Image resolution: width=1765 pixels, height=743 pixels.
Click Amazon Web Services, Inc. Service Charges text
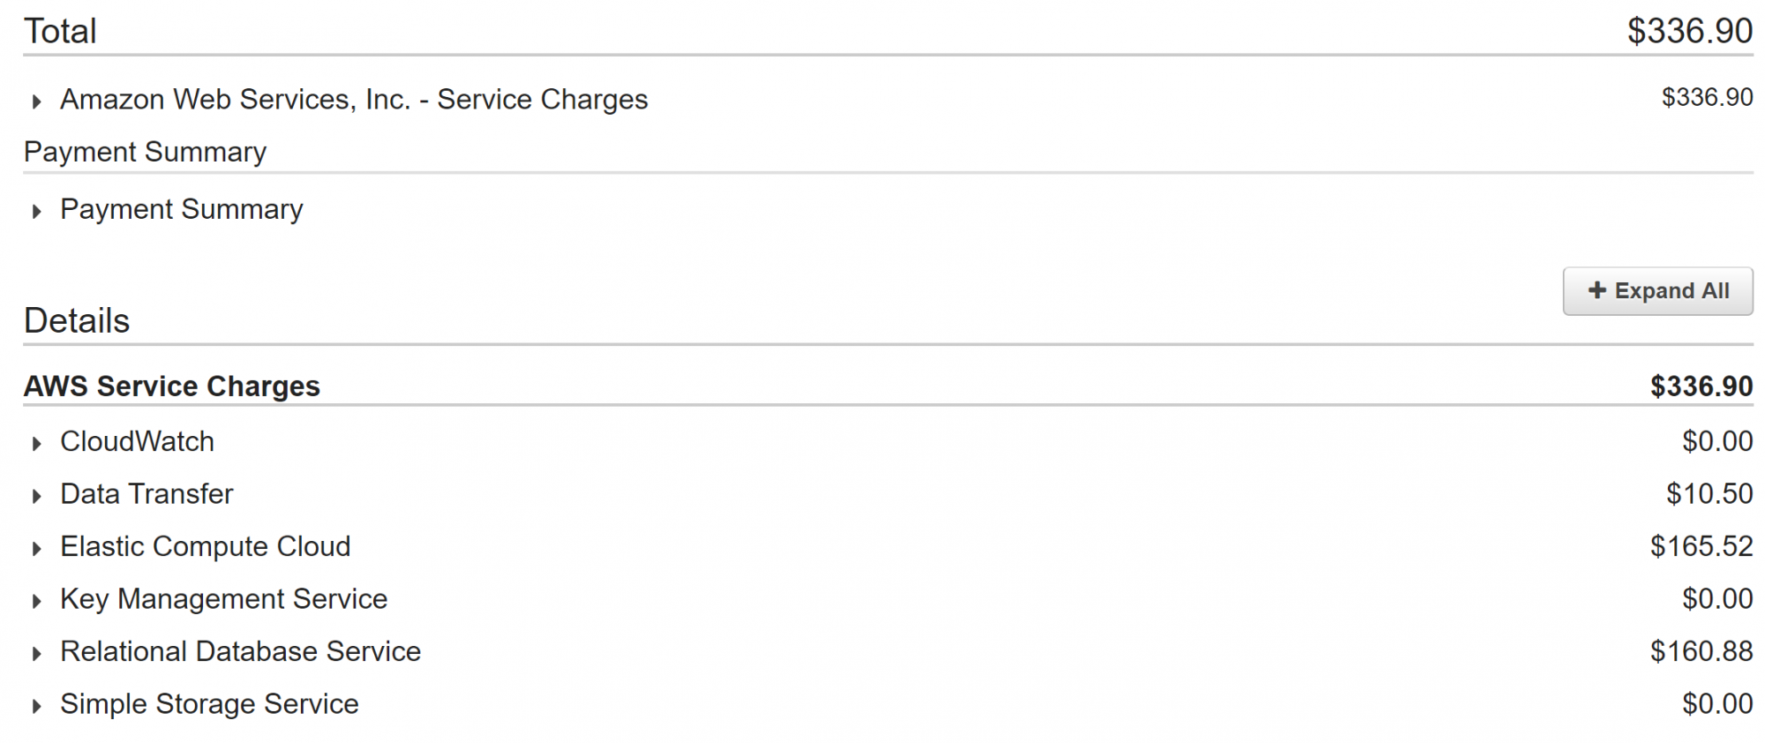pos(354,100)
